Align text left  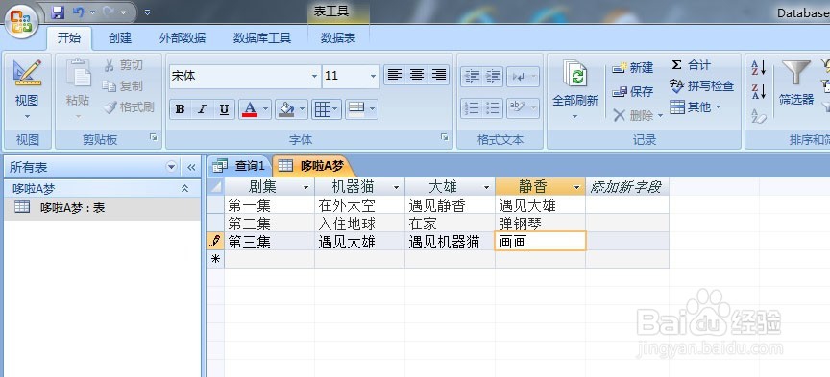pos(395,75)
